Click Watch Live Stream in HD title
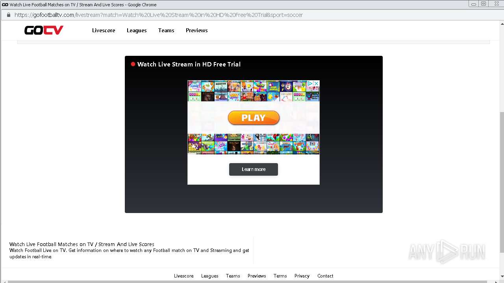 click(x=189, y=64)
